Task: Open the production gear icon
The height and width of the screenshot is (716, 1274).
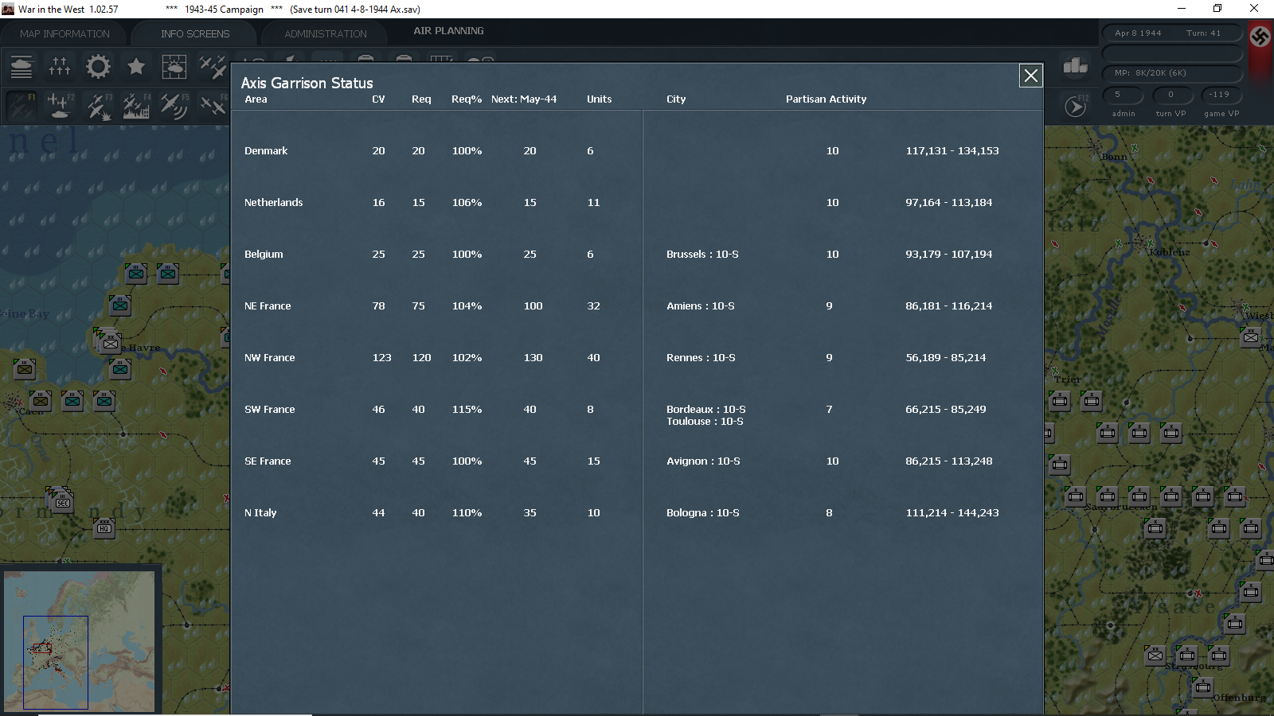Action: pyautogui.click(x=98, y=66)
